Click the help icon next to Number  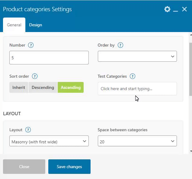[x=31, y=45]
